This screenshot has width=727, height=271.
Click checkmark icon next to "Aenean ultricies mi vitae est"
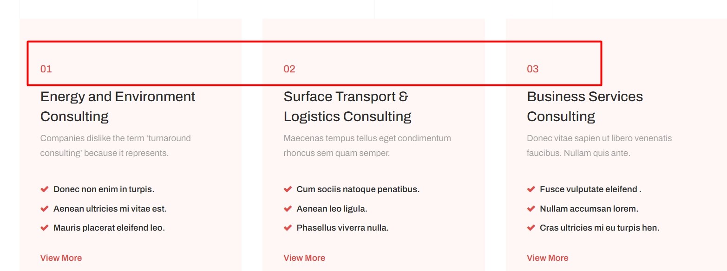[45, 209]
